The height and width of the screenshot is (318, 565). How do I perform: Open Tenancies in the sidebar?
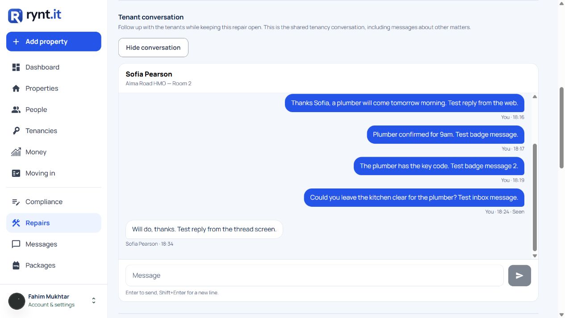click(x=54, y=131)
